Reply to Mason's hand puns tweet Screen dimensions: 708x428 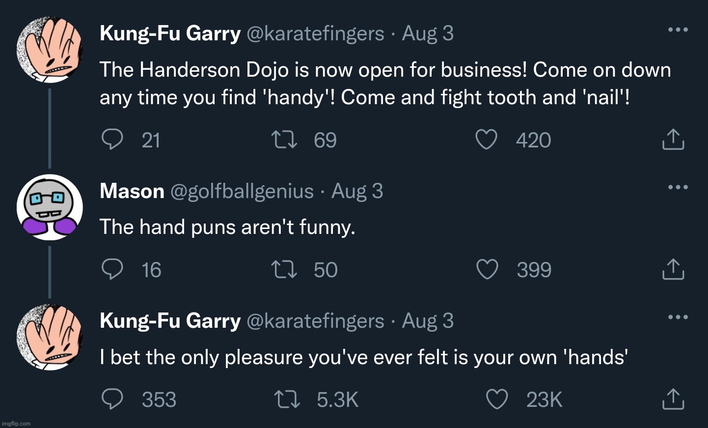(112, 269)
